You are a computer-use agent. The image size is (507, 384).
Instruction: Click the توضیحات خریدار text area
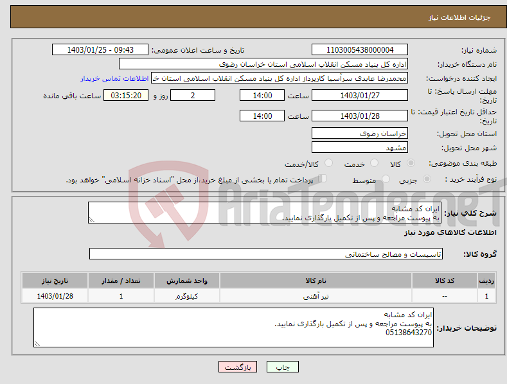pyautogui.click(x=233, y=327)
